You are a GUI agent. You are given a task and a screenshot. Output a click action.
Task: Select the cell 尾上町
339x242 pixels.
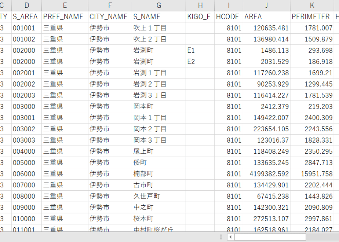point(159,151)
